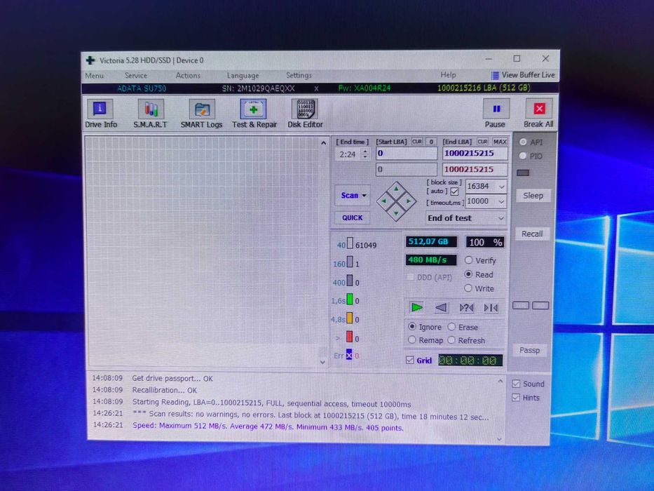The width and height of the screenshot is (654, 491).
Task: Select the Write radio option
Action: [x=468, y=288]
